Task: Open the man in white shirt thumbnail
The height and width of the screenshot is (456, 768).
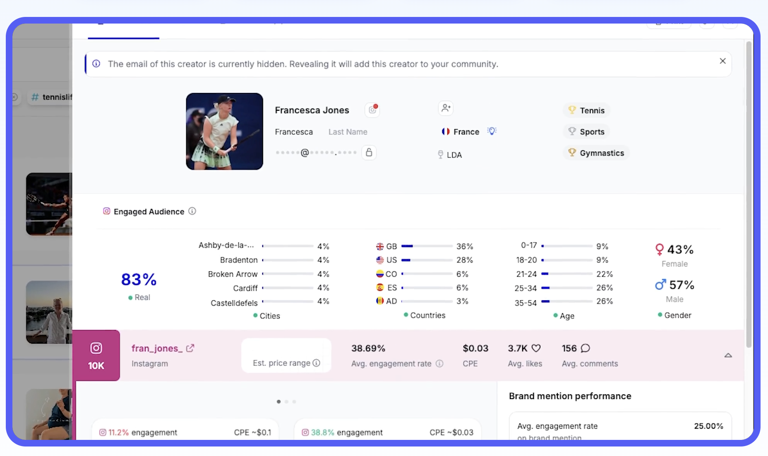Action: point(49,312)
